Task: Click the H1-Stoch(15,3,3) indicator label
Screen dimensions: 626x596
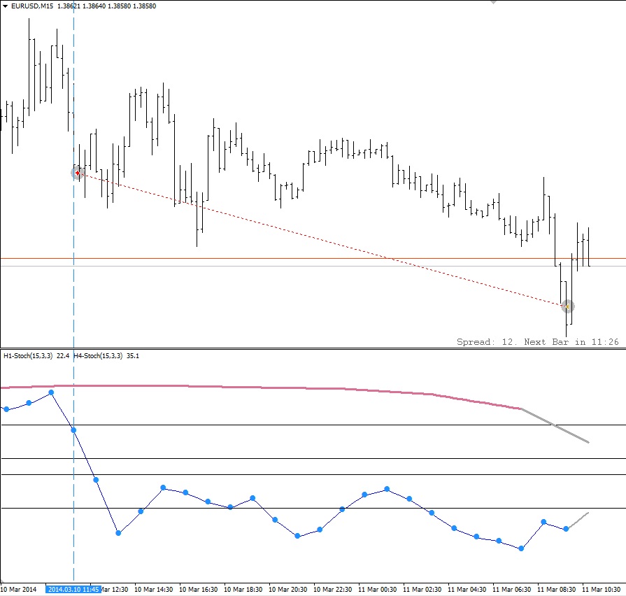Action: (x=28, y=355)
